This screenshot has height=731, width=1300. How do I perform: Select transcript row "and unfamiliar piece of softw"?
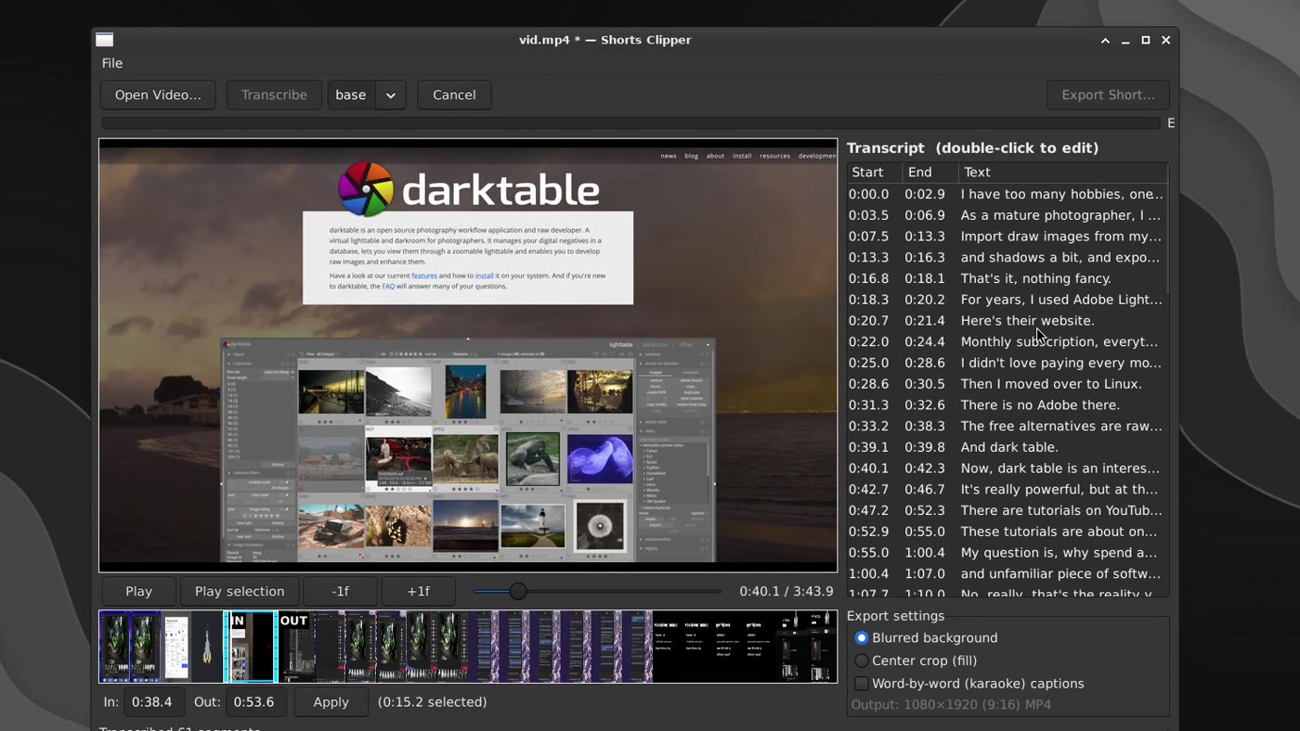(1006, 574)
